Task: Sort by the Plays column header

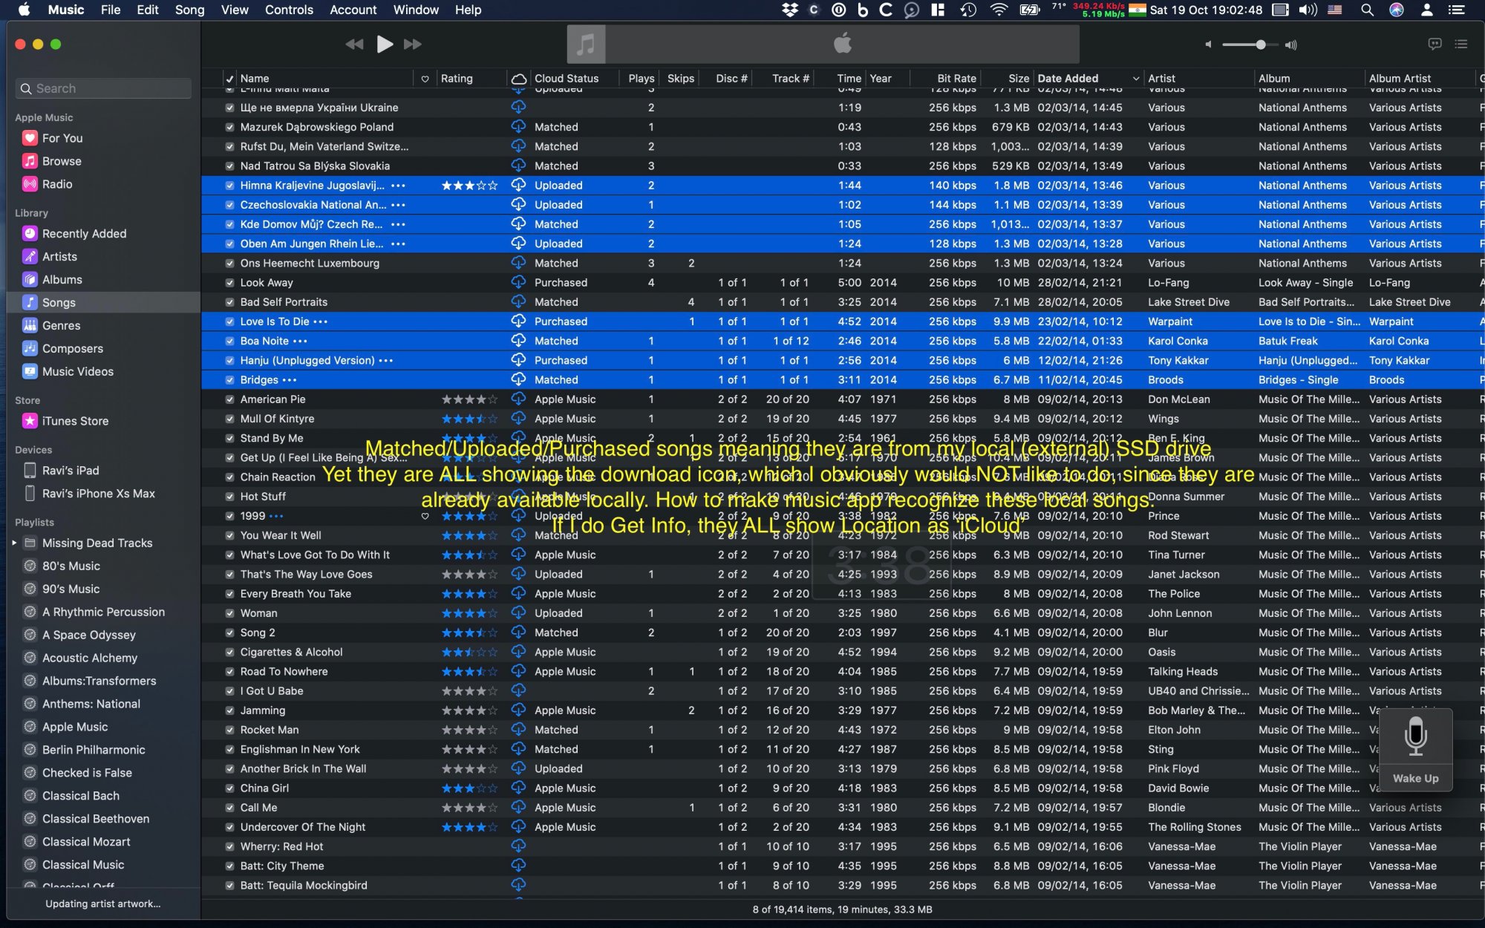Action: pos(641,79)
